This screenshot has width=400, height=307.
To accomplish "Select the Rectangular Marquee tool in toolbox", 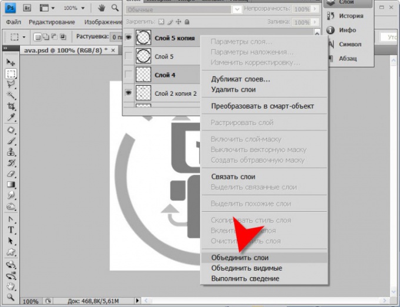I will click(11, 73).
